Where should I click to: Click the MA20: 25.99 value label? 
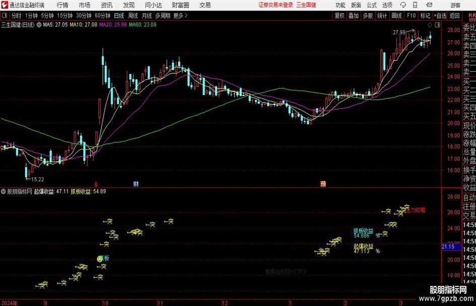coord(113,25)
